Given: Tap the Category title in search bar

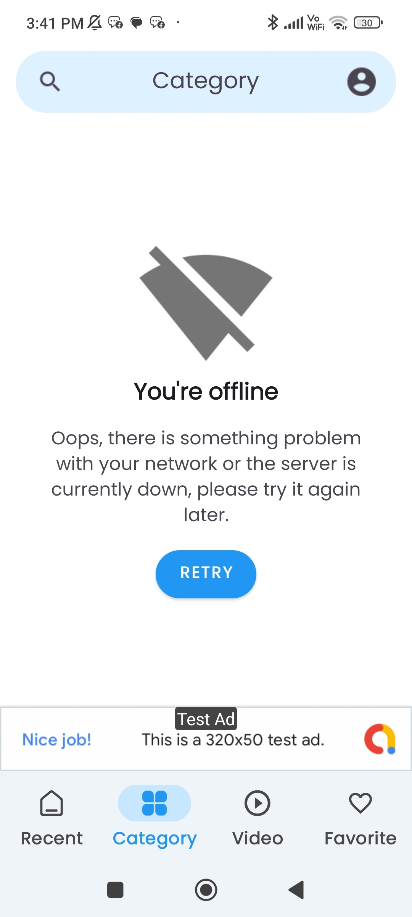Looking at the screenshot, I should coord(206,81).
